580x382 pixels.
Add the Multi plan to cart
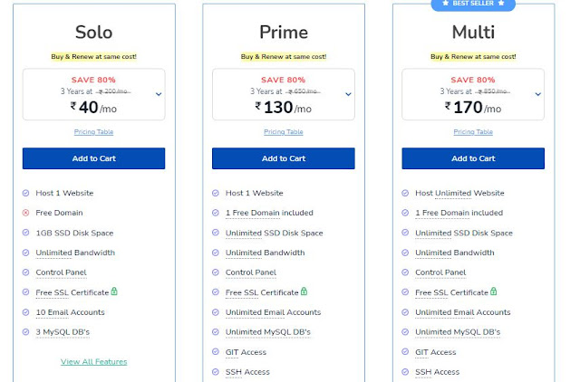point(473,158)
